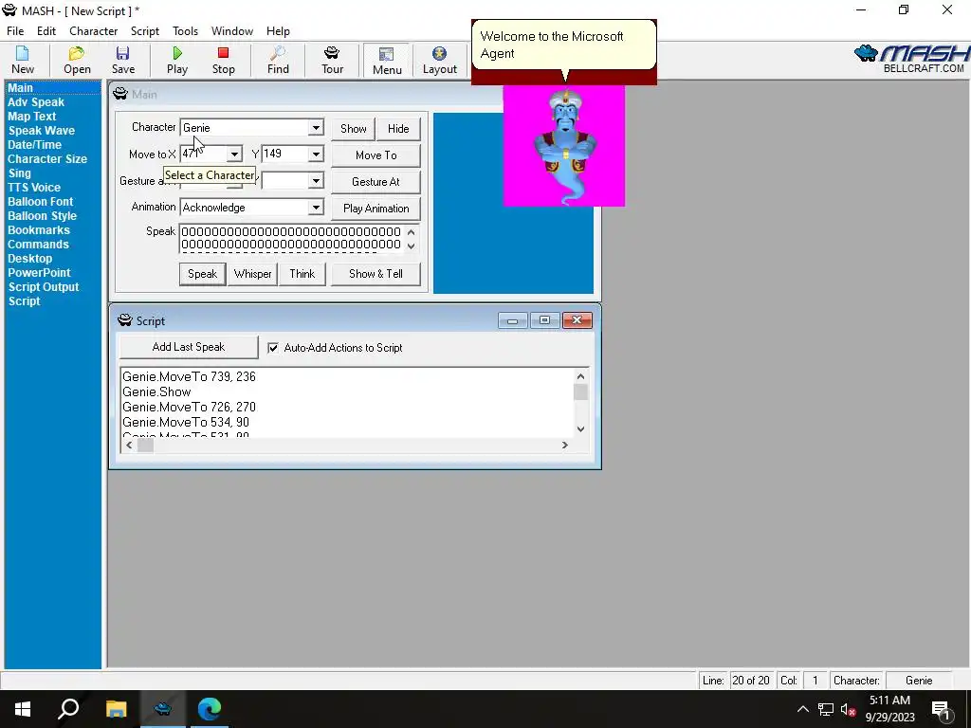Expand the Move to X dropdown
The image size is (971, 728).
(234, 154)
